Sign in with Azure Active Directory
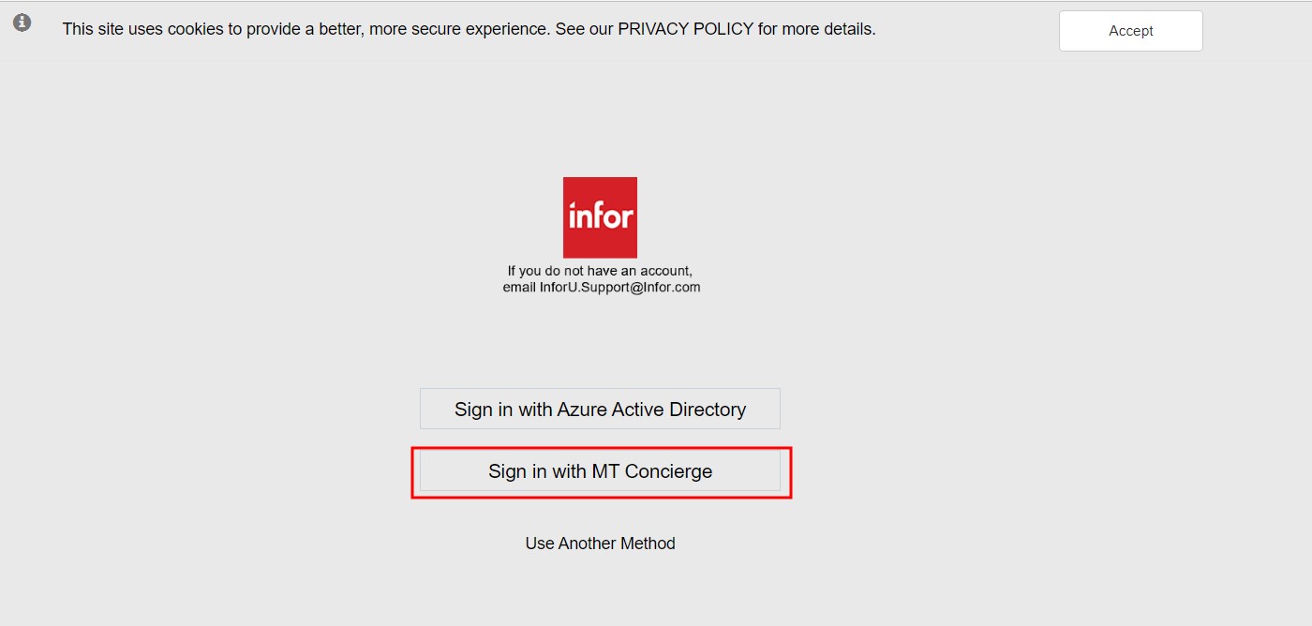 pyautogui.click(x=600, y=410)
